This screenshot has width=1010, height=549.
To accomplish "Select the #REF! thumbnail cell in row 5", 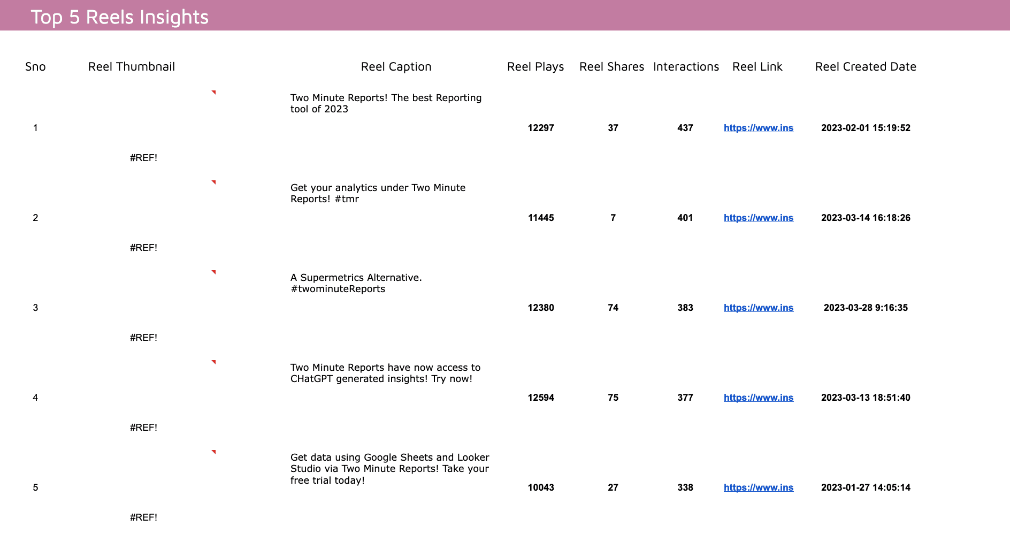I will (143, 517).
